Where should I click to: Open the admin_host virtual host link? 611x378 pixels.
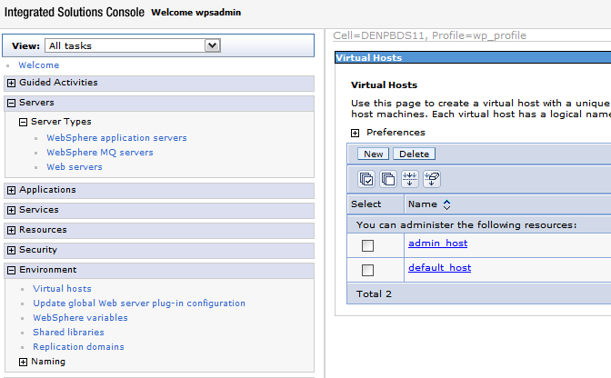click(x=437, y=244)
